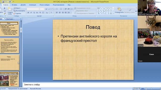
Task: Click zoom out minus button in status bar
Action: [146, 89]
